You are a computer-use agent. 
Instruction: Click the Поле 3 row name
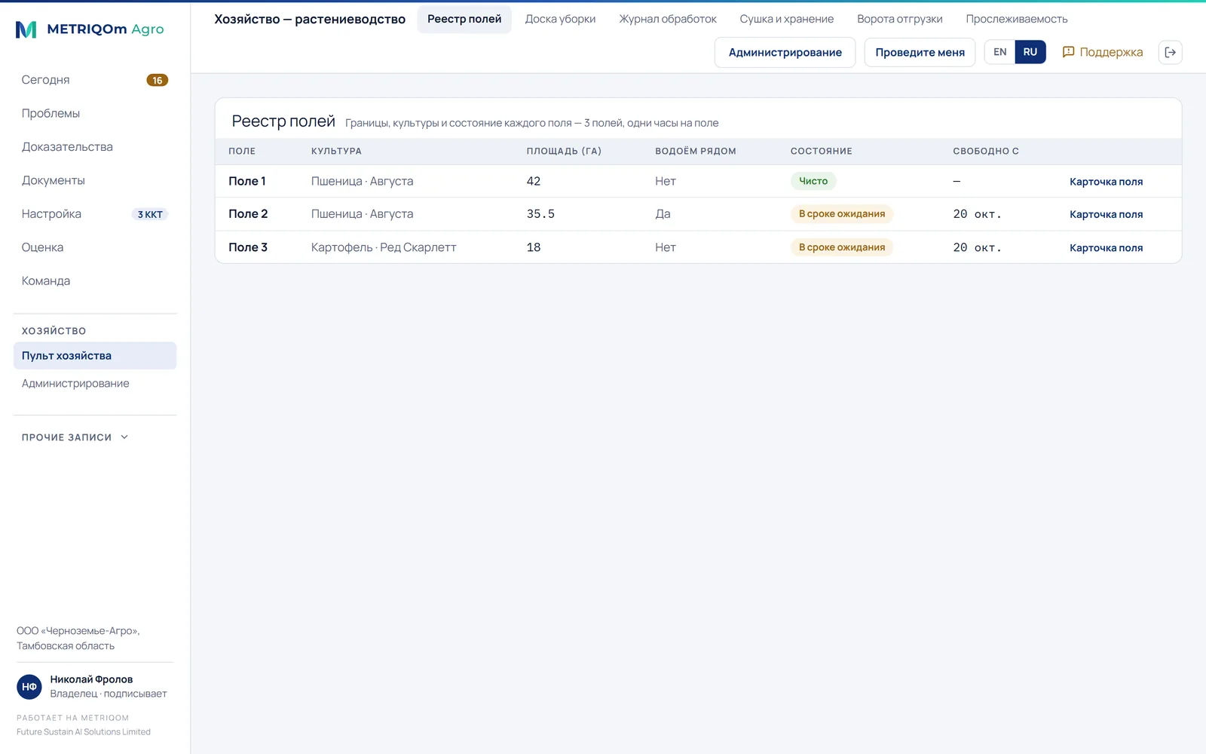pyautogui.click(x=248, y=247)
